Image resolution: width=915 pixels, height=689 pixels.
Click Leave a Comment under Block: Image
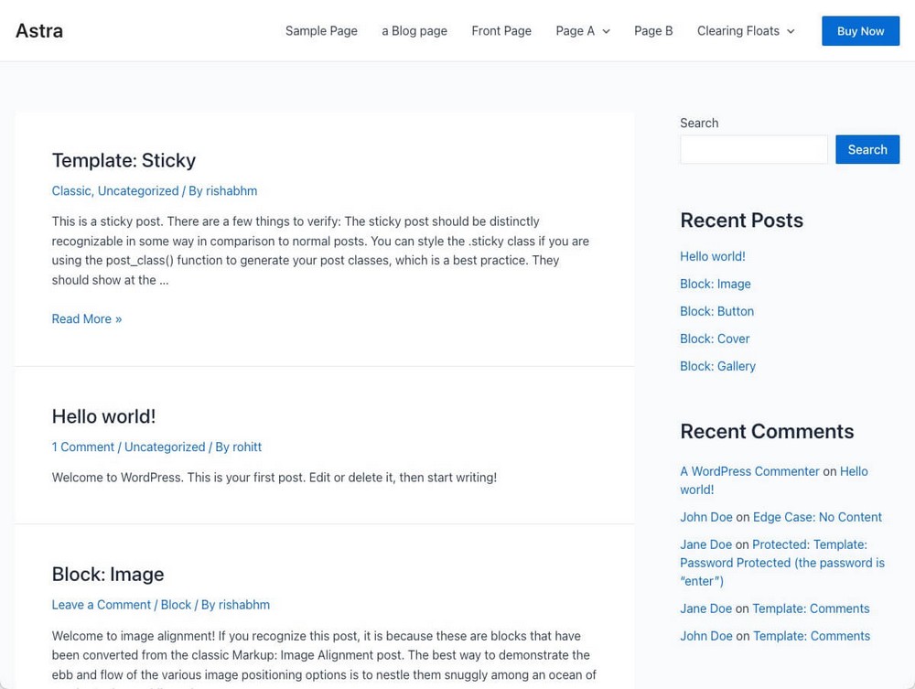101,605
